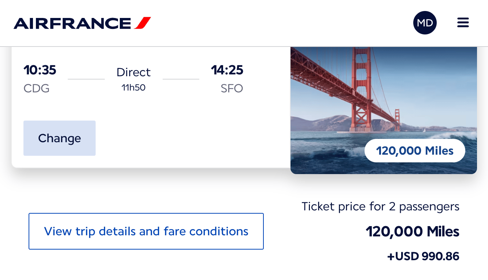Open View trip details and fare conditions
This screenshot has width=488, height=280.
[x=146, y=231]
